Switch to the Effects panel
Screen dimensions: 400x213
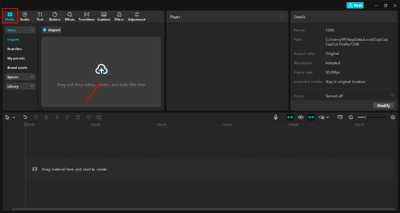click(69, 16)
